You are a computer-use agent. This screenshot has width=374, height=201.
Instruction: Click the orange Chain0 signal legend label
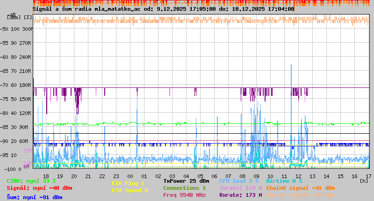[300, 188]
